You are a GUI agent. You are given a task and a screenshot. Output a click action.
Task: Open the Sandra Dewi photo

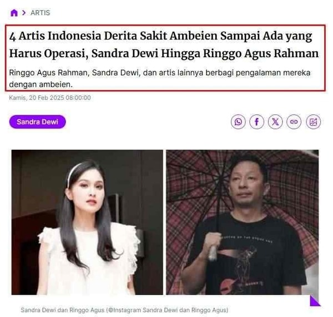coord(87,222)
